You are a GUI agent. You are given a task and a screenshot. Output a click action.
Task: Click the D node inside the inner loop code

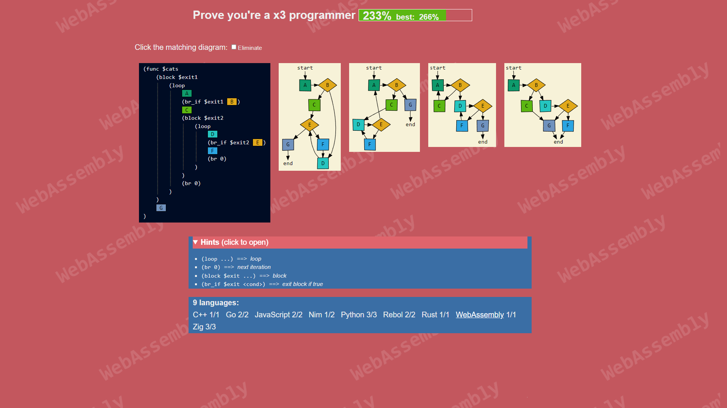point(213,134)
